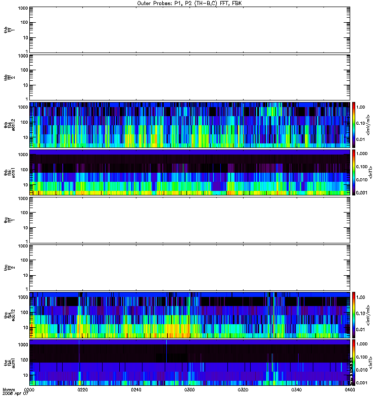Pick the thc fbk edc12 color bar
379x404 pixels.
354,315
